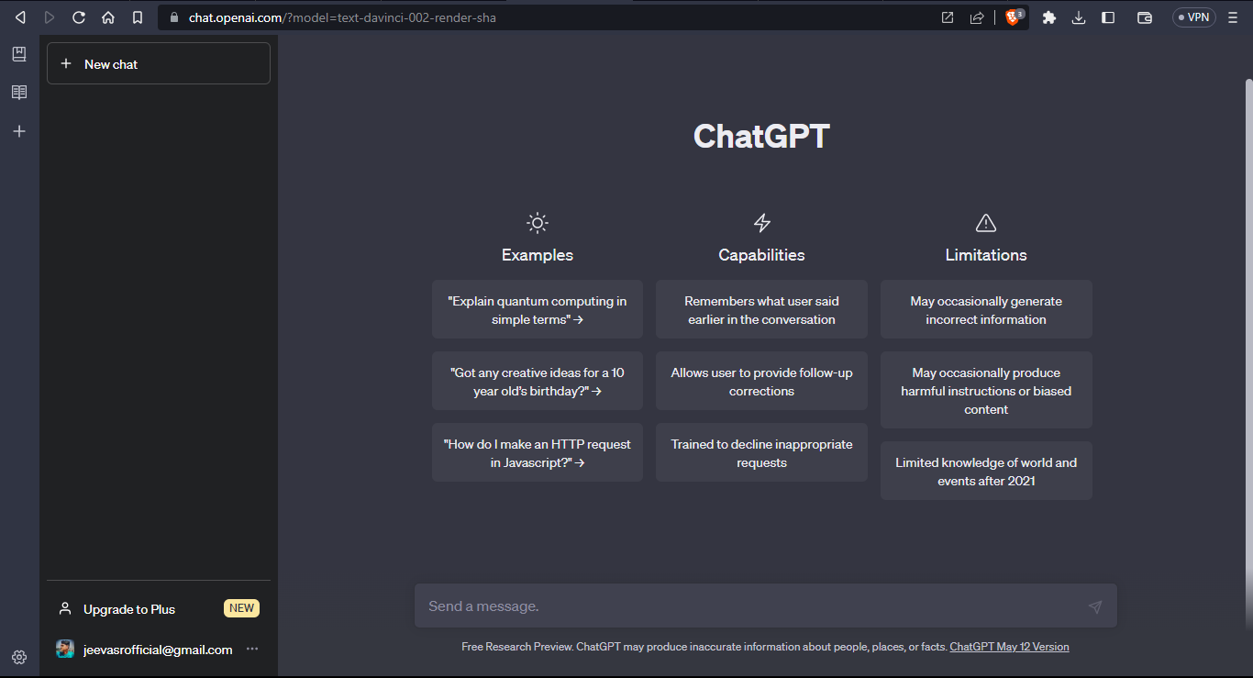Open Brave Shields lion icon
This screenshot has height=678, width=1253.
(x=1014, y=17)
